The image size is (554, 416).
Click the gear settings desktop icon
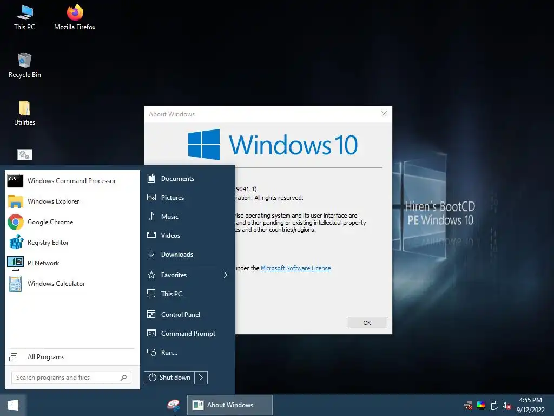[25, 154]
